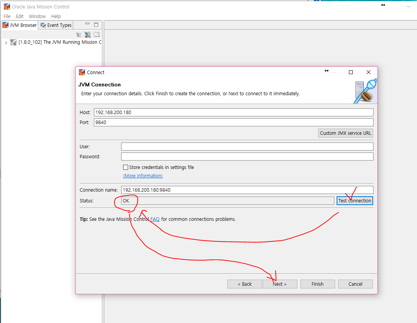Click the JVM Connection wizard banner image
417x323 pixels.
coord(365,91)
